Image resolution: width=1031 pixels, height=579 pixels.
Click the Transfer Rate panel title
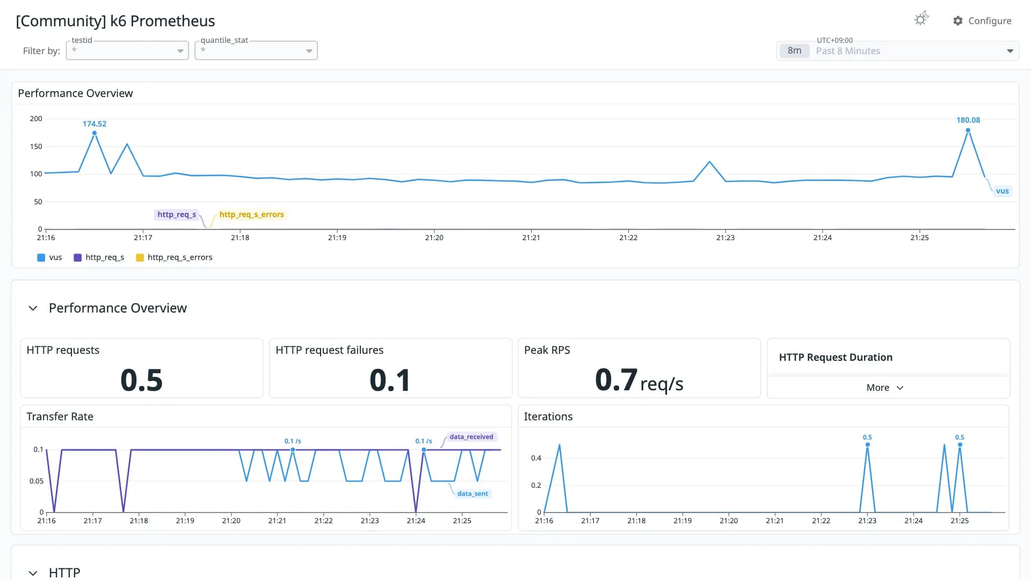60,417
